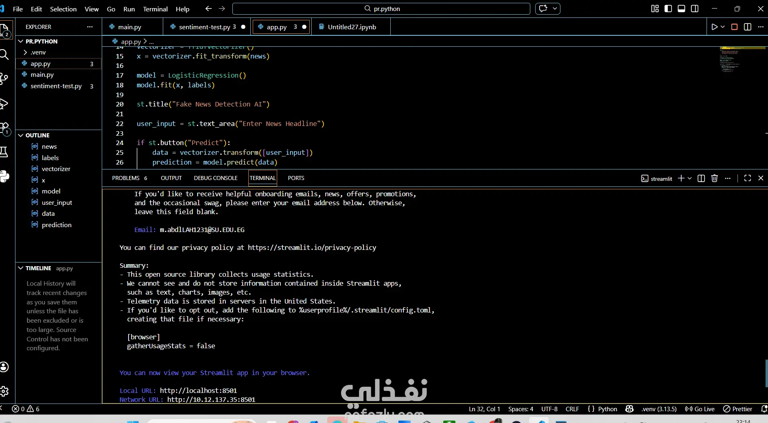Open the new terminal profile dropdown
This screenshot has height=423, width=768.
click(689, 178)
